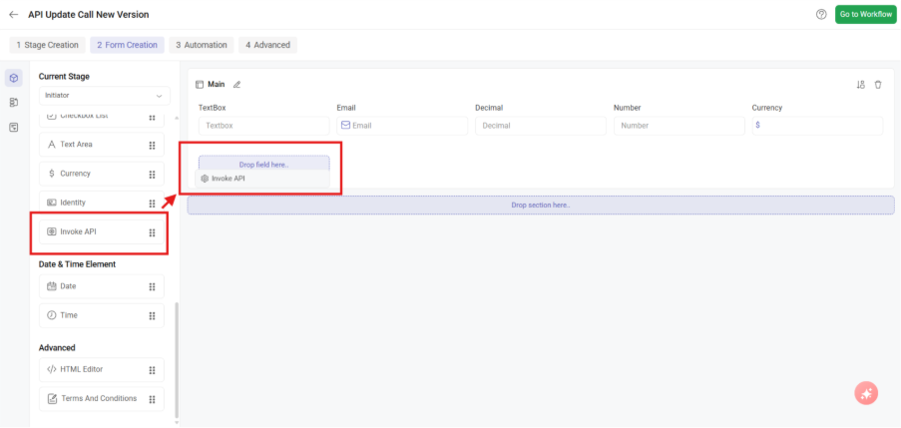The width and height of the screenshot is (901, 428).
Task: Go to the Advanced tab
Action: pyautogui.click(x=267, y=45)
